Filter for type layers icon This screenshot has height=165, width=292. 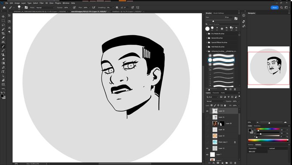click(228, 97)
